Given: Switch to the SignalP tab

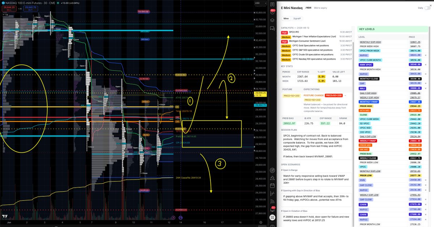Looking at the screenshot, I should tap(297, 18).
